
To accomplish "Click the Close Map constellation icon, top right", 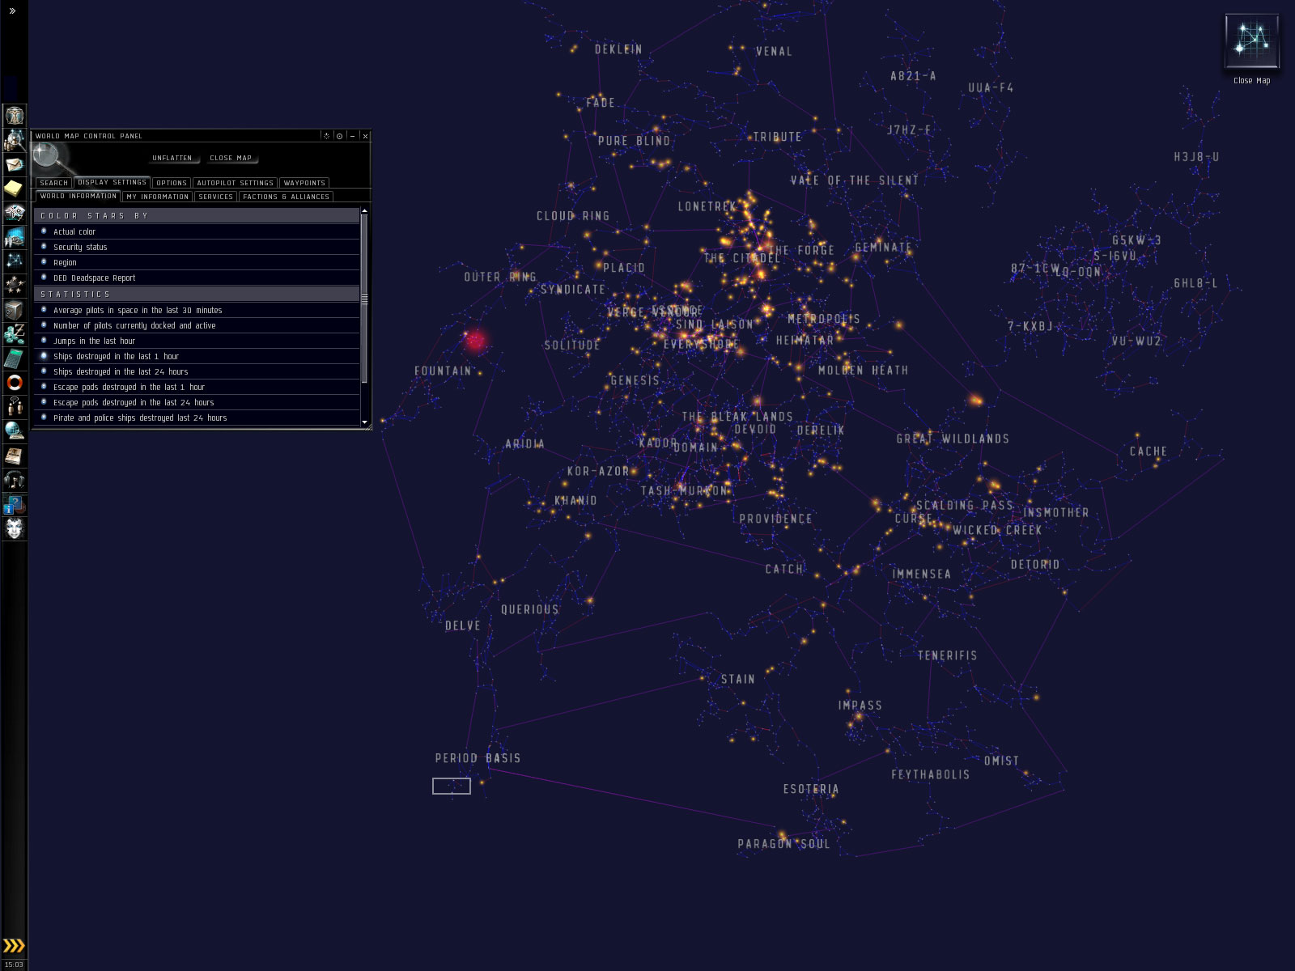I will pyautogui.click(x=1251, y=41).
